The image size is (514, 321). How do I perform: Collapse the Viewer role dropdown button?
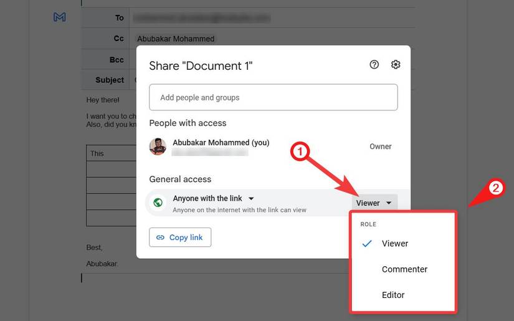coord(374,203)
